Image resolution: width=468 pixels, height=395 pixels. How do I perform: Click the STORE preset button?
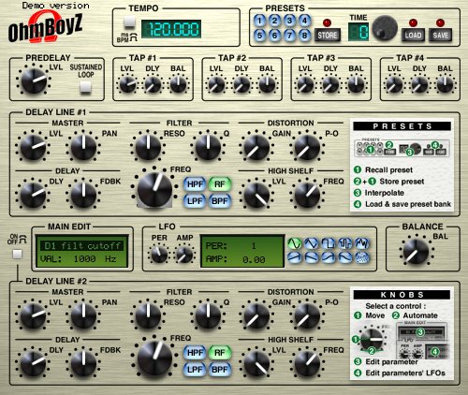[328, 36]
